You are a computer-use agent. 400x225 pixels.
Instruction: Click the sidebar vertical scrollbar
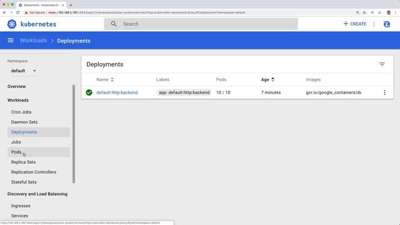click(74, 134)
